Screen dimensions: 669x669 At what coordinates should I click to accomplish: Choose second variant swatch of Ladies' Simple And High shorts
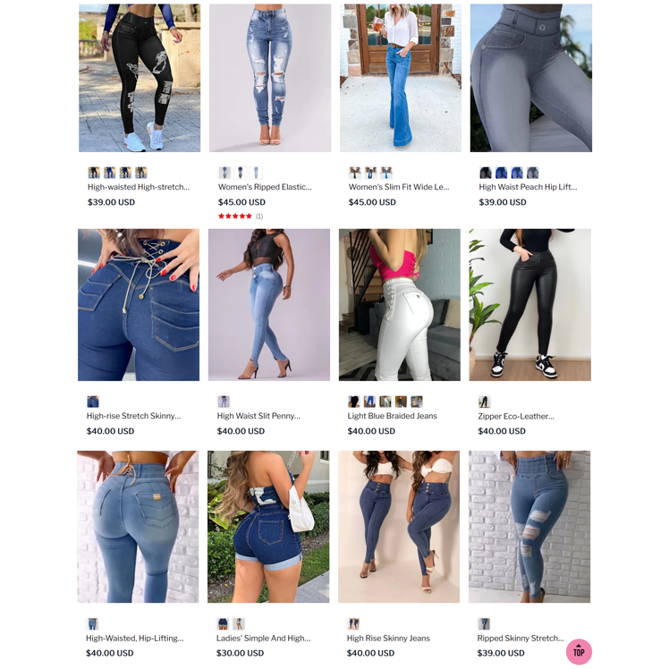pos(239,623)
